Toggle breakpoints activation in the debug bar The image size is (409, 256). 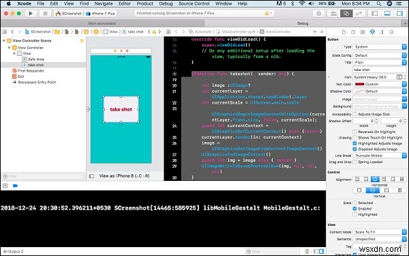15,186
